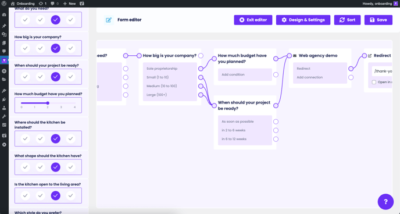Click envelope icon on Web agency demo

click(295, 56)
